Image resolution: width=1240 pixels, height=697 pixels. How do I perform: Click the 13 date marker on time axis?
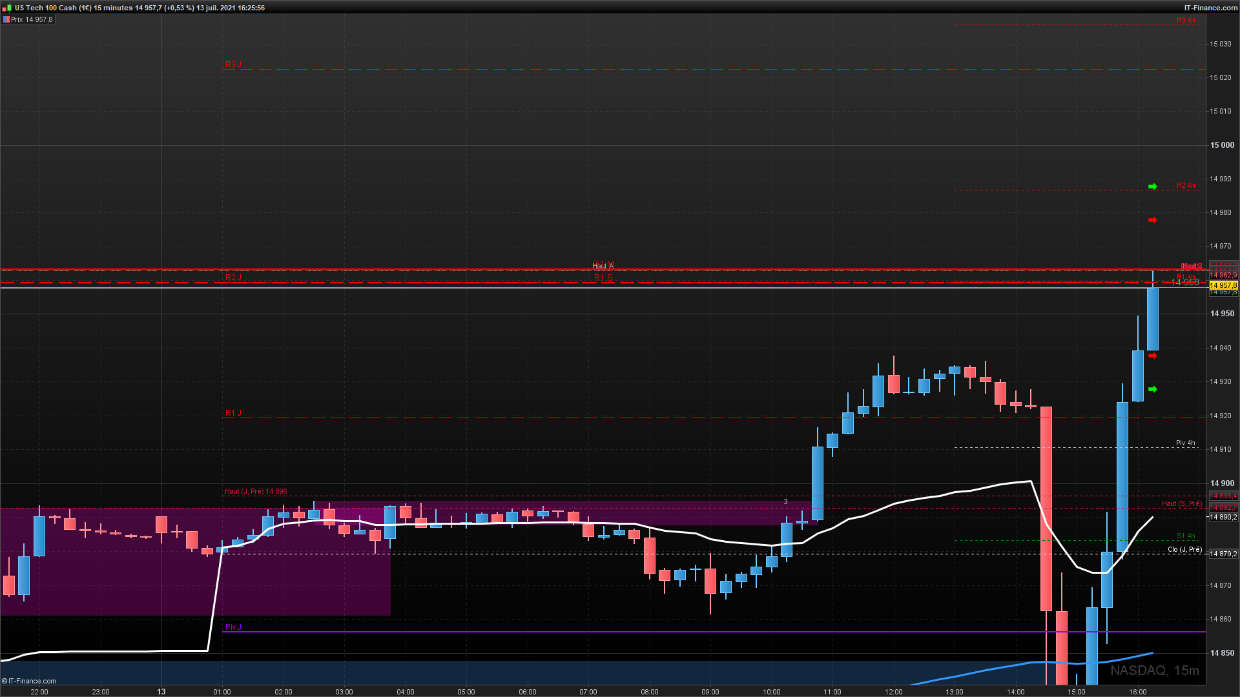[161, 692]
